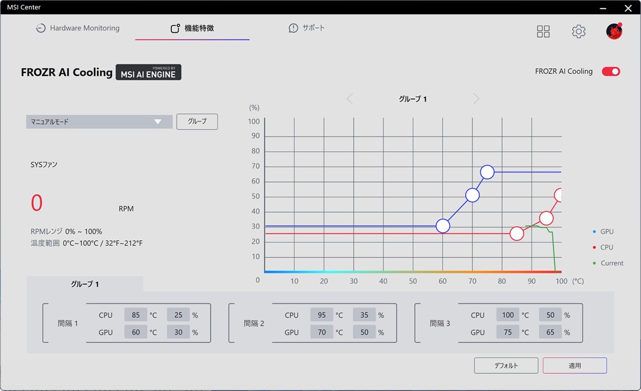Open the apps grid view icon
641x391 pixels.
[x=543, y=31]
